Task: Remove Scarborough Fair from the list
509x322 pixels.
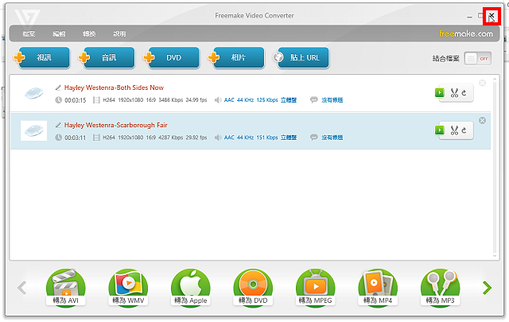Action: tap(483, 120)
